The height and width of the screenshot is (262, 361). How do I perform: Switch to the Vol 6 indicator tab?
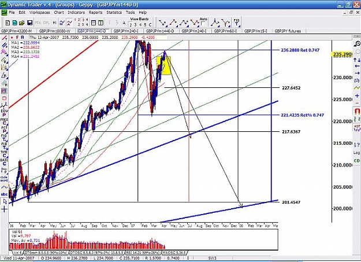(17, 253)
